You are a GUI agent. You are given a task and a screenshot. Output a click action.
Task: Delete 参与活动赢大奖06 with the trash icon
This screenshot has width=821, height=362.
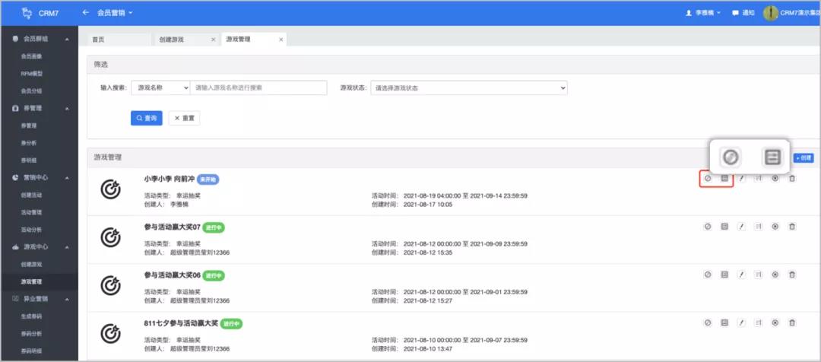tap(792, 275)
